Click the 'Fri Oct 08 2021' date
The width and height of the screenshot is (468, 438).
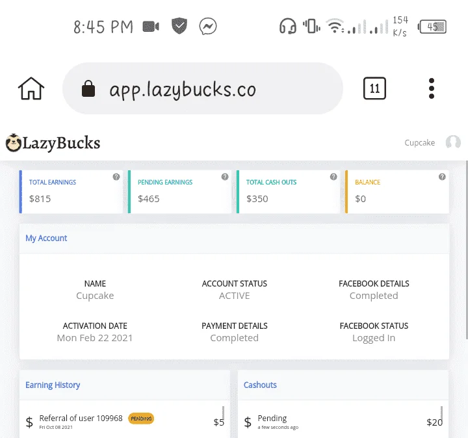pos(56,427)
